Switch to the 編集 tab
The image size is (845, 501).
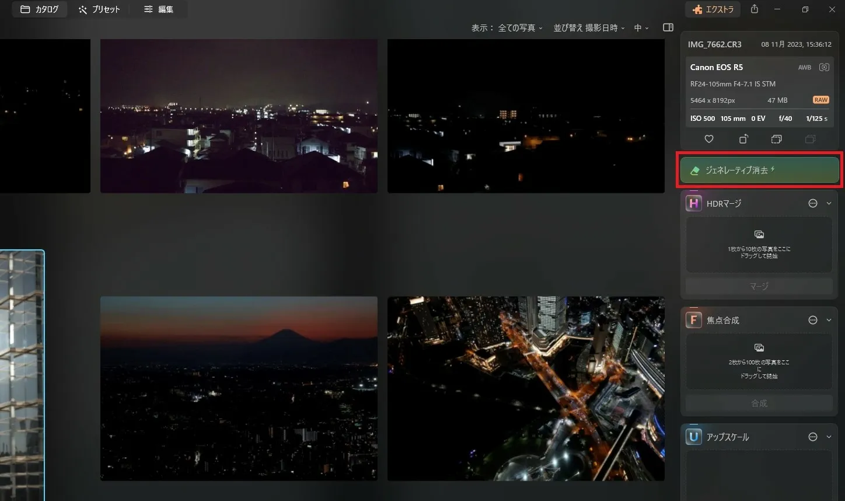click(x=159, y=9)
